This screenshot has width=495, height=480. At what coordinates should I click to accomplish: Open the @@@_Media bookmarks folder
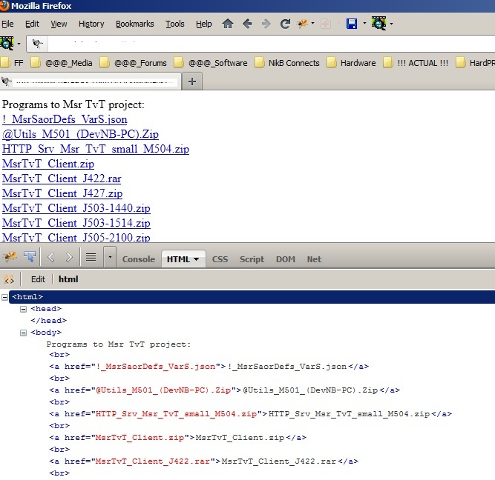click(x=62, y=63)
